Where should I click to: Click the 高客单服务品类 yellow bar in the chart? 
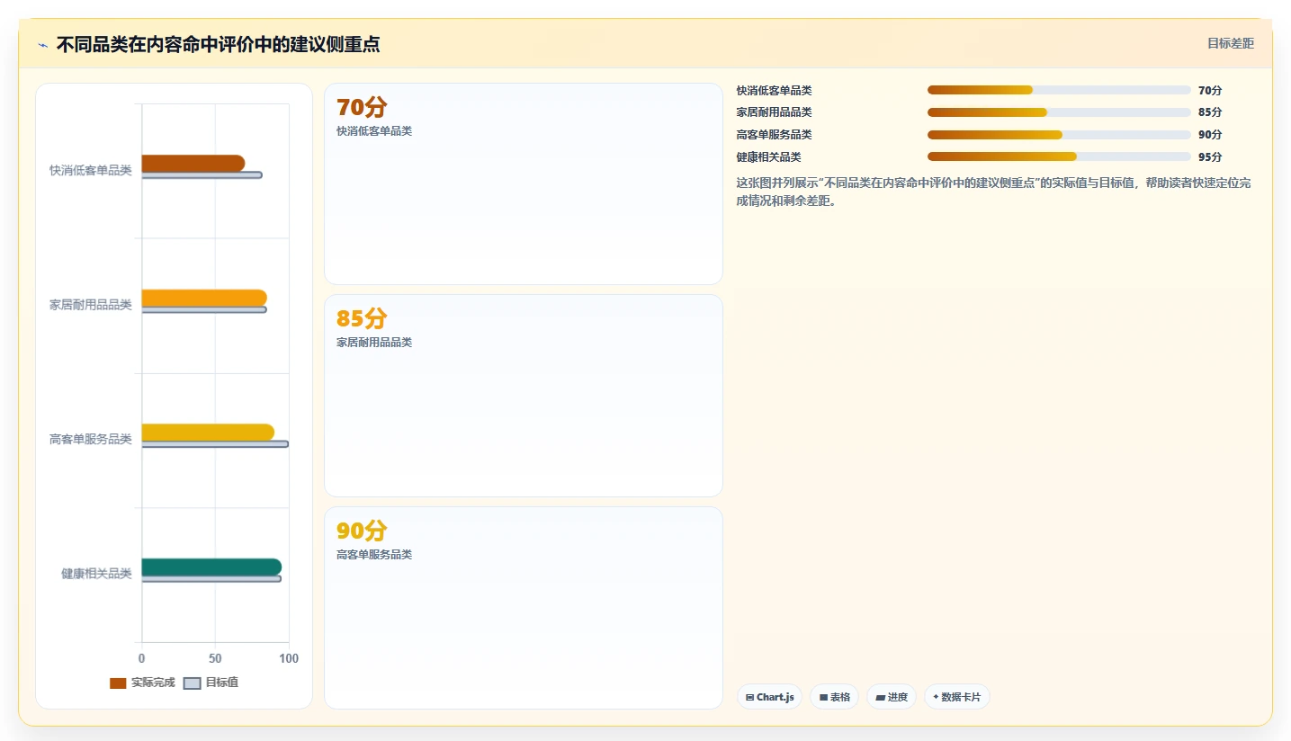point(208,433)
